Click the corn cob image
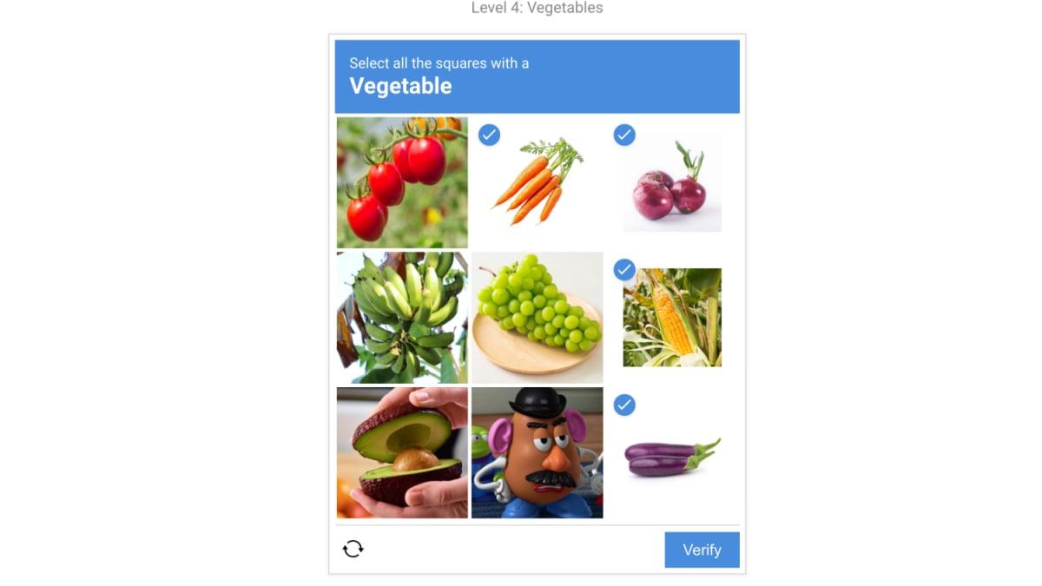This screenshot has width=1042, height=586. click(672, 318)
